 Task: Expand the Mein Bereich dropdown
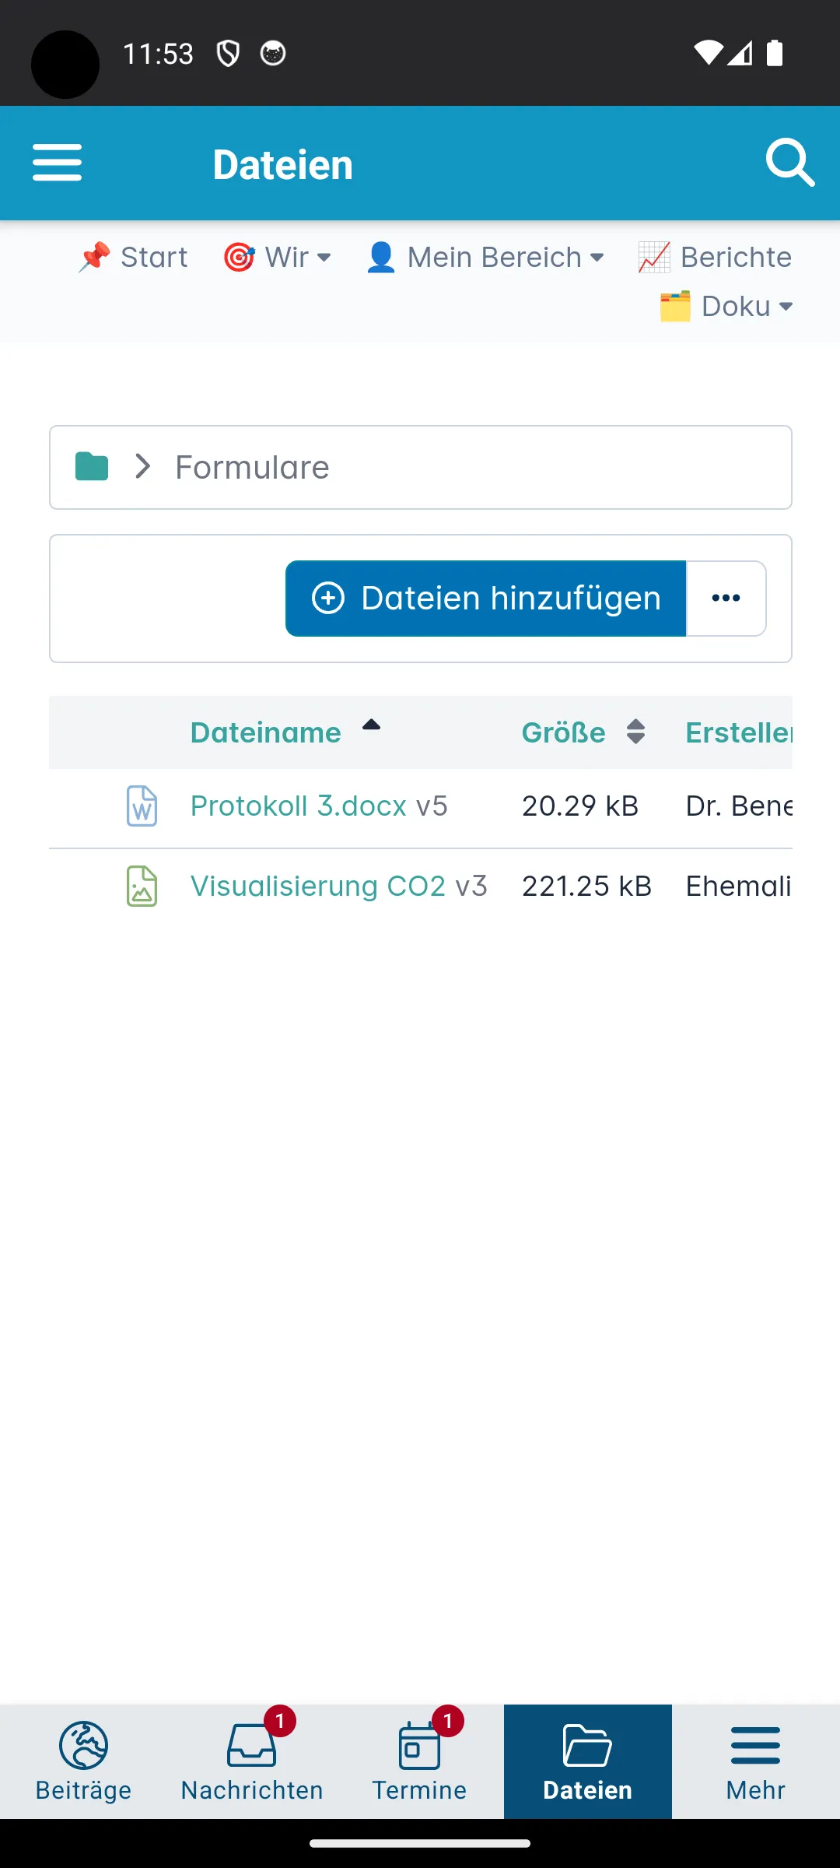pos(485,257)
